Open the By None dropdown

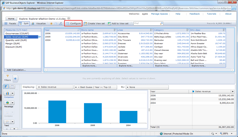click(147, 87)
